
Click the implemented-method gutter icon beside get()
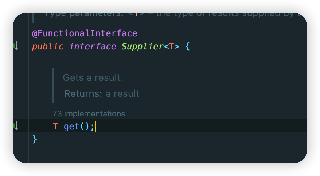pos(16,126)
